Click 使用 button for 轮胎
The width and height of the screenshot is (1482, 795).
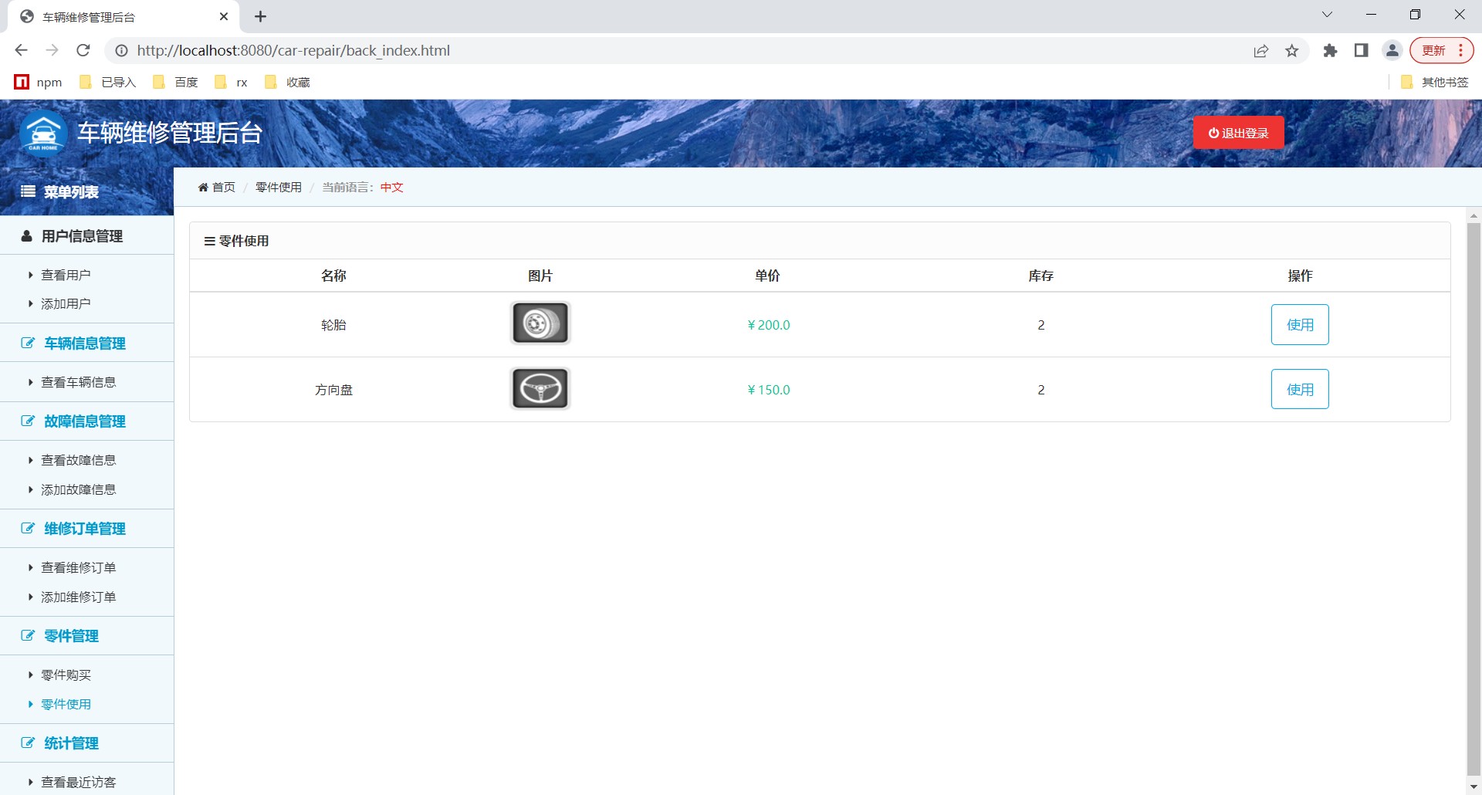coord(1299,325)
